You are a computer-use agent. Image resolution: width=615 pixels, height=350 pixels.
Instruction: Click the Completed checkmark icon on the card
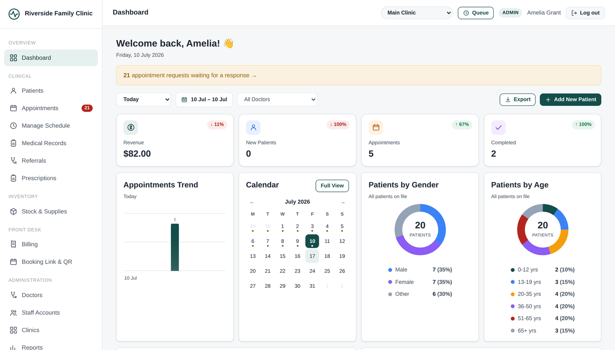pyautogui.click(x=498, y=127)
